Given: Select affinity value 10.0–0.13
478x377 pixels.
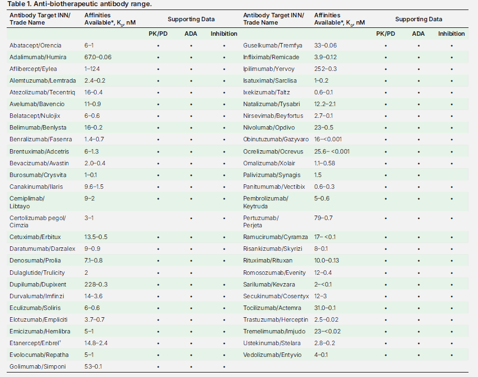Looking at the screenshot, I should coord(326,261).
